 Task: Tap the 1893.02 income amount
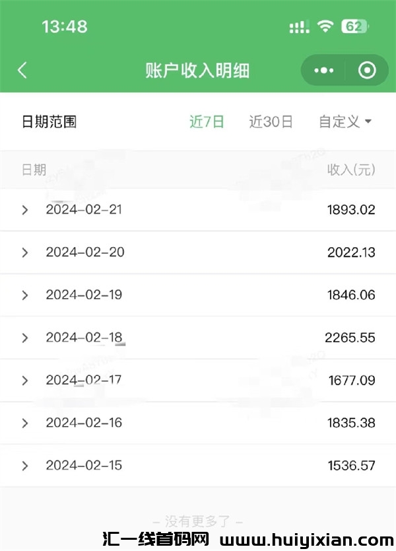[x=351, y=210]
